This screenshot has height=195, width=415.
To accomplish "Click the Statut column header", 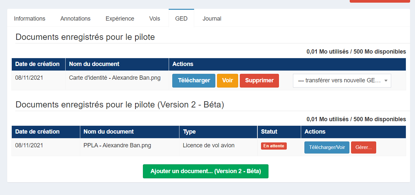I will pos(269,132).
